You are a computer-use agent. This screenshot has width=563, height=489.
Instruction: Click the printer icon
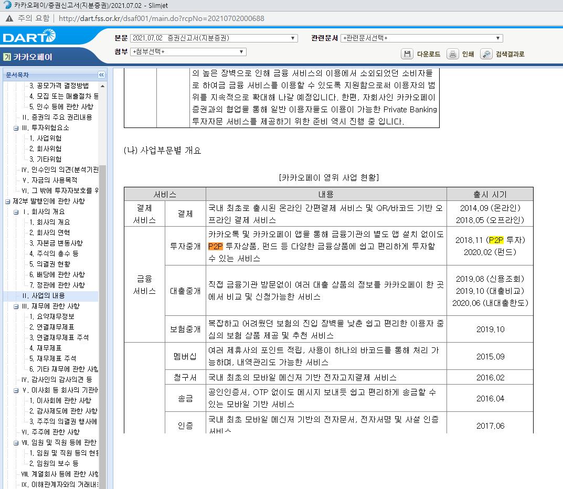point(452,54)
